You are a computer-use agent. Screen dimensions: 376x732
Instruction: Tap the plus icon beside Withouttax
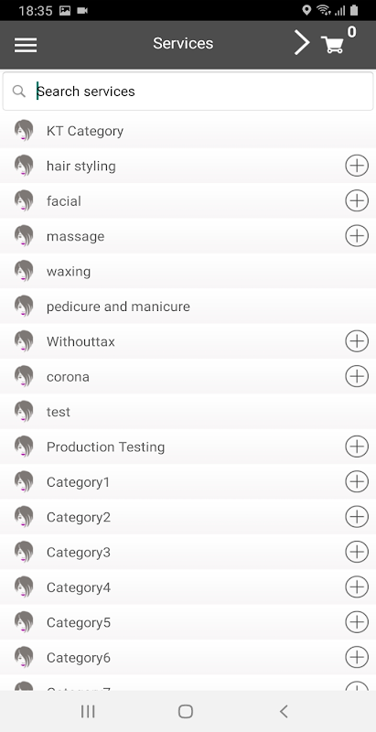point(357,341)
